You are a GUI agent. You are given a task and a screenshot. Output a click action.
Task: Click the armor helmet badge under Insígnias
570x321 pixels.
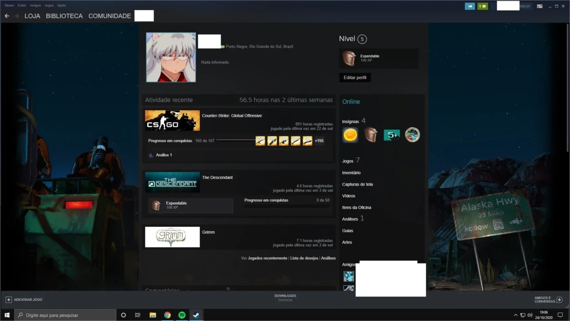click(371, 135)
